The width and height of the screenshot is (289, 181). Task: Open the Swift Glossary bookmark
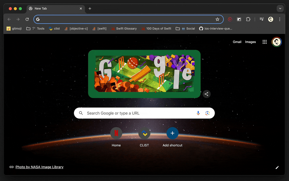tap(124, 29)
